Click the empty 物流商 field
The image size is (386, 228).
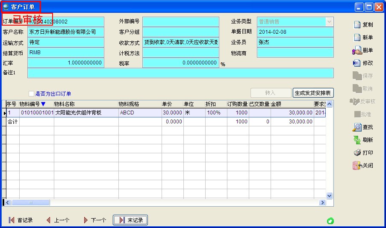[295, 53]
